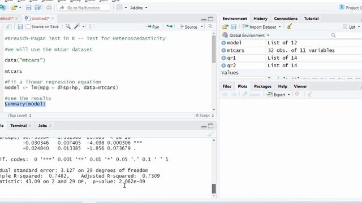Click the show in new window icon
This screenshot has width=362, height=203.
click(9, 27)
